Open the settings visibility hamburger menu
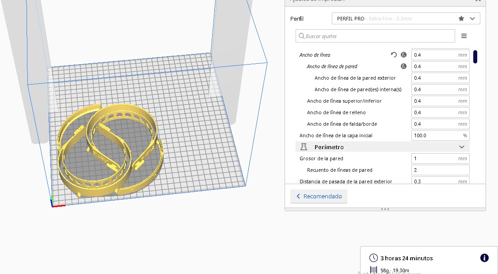Viewport: 498px width, 274px height. click(x=464, y=36)
